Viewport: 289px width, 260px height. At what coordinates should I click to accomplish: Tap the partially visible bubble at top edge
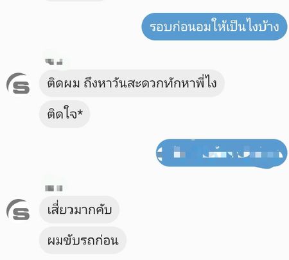click(x=75, y=1)
